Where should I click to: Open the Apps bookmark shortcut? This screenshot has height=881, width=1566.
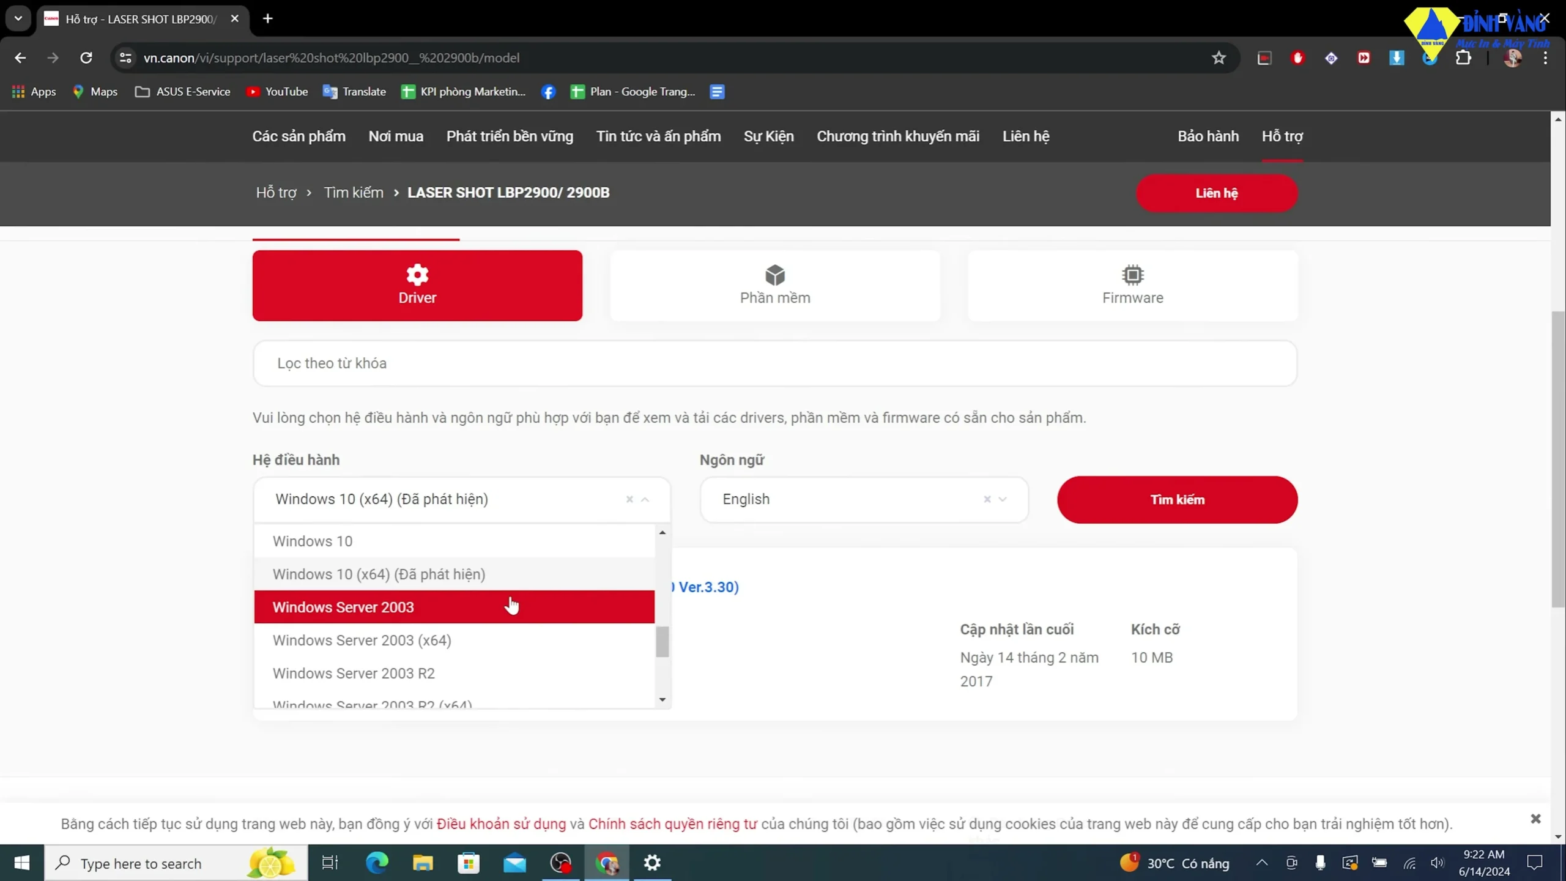(x=34, y=92)
